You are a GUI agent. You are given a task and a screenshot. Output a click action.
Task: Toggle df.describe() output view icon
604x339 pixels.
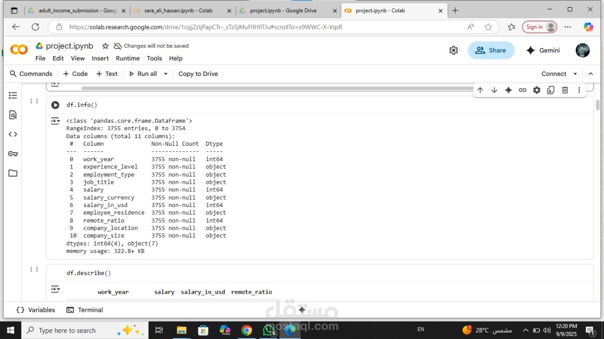click(55, 289)
